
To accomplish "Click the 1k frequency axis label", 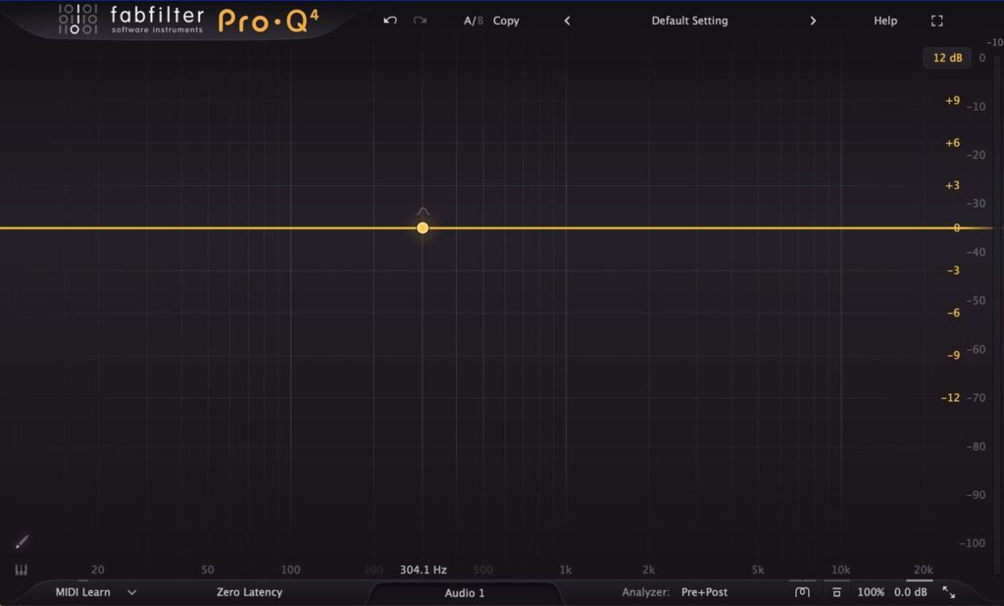I will click(x=566, y=570).
